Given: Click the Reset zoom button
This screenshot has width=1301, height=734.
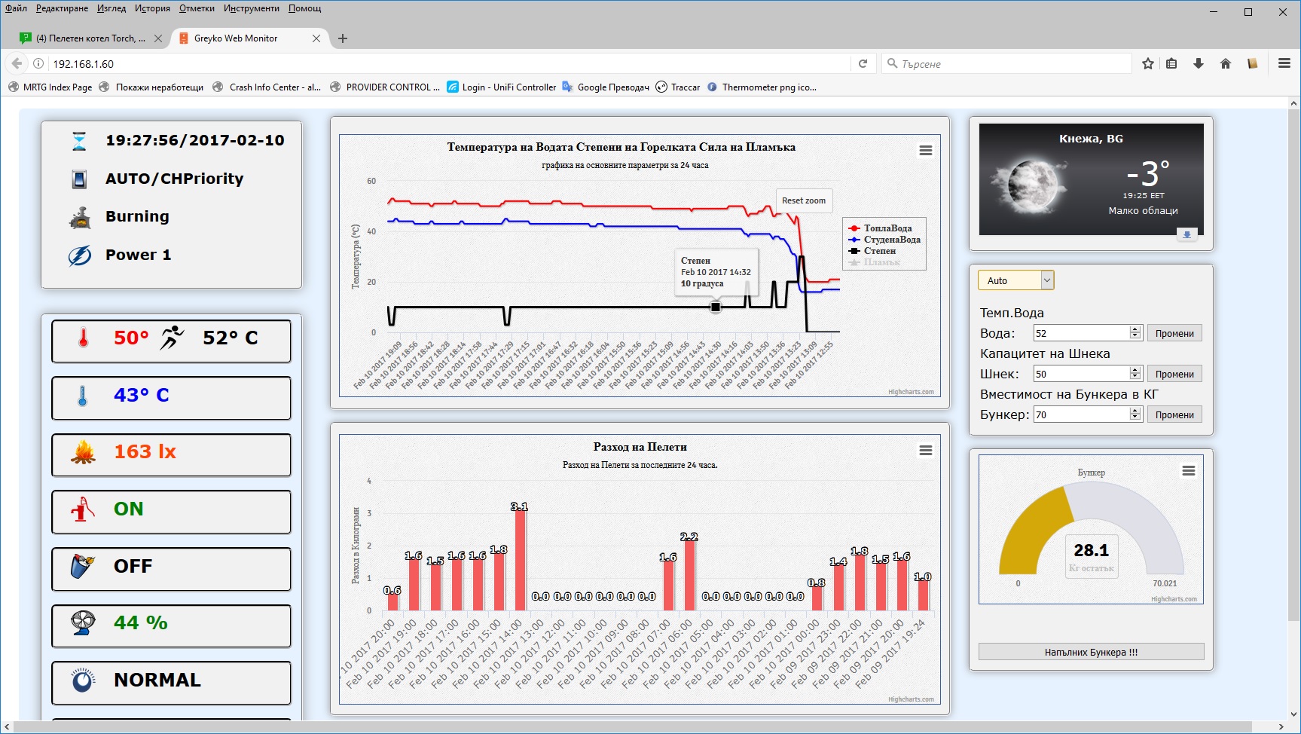Looking at the screenshot, I should tap(803, 200).
